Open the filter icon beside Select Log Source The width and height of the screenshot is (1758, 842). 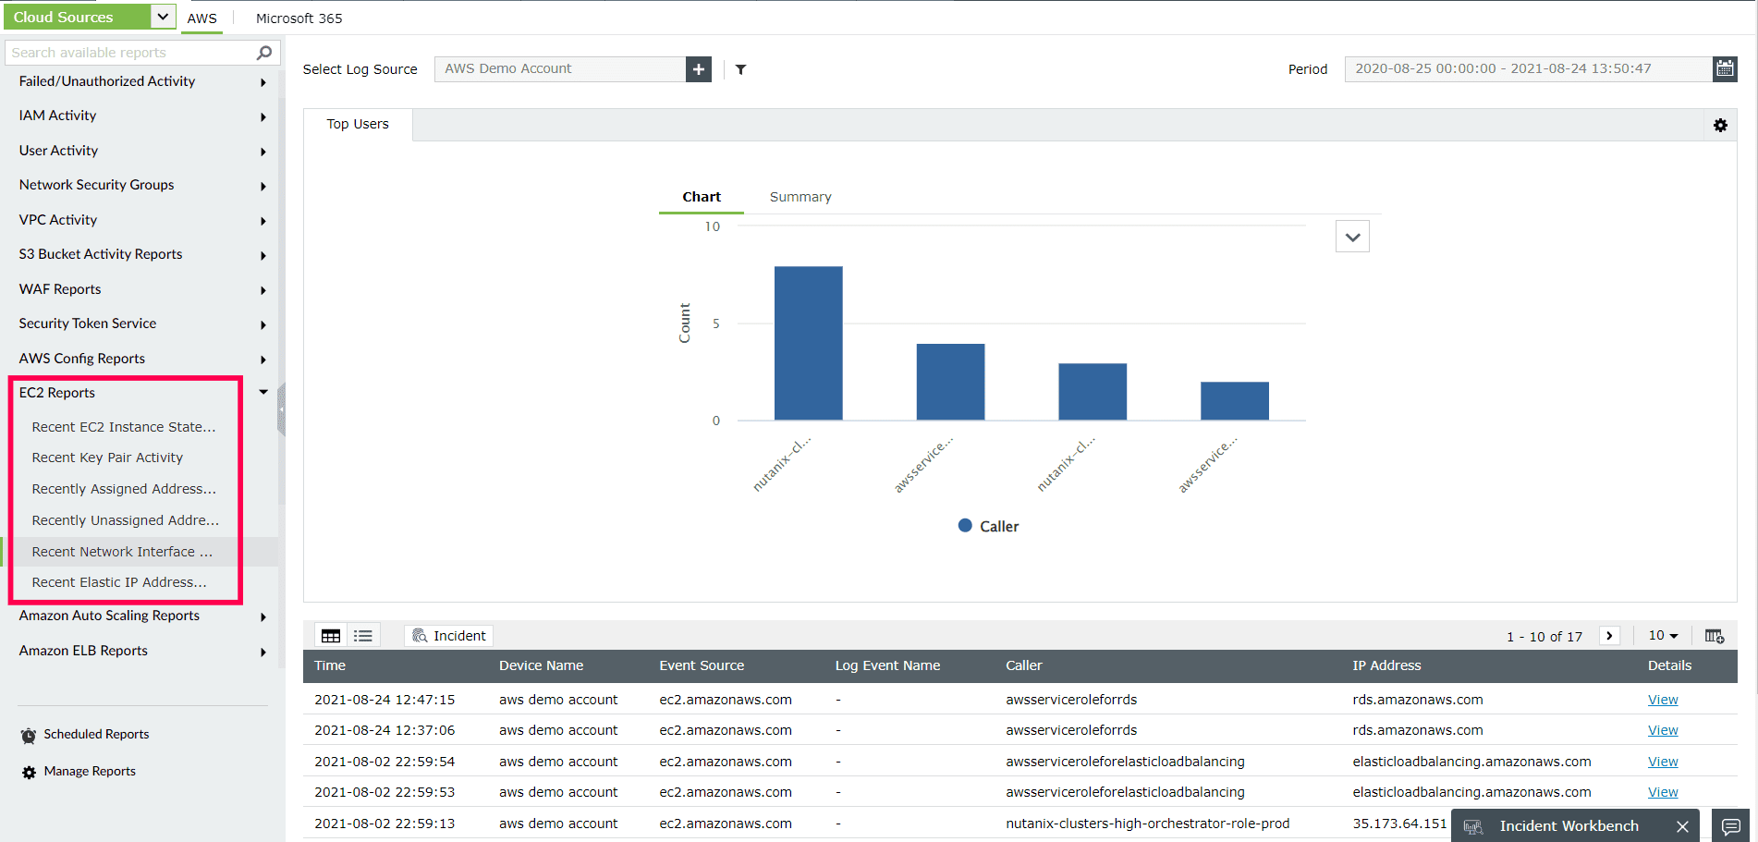pyautogui.click(x=739, y=68)
